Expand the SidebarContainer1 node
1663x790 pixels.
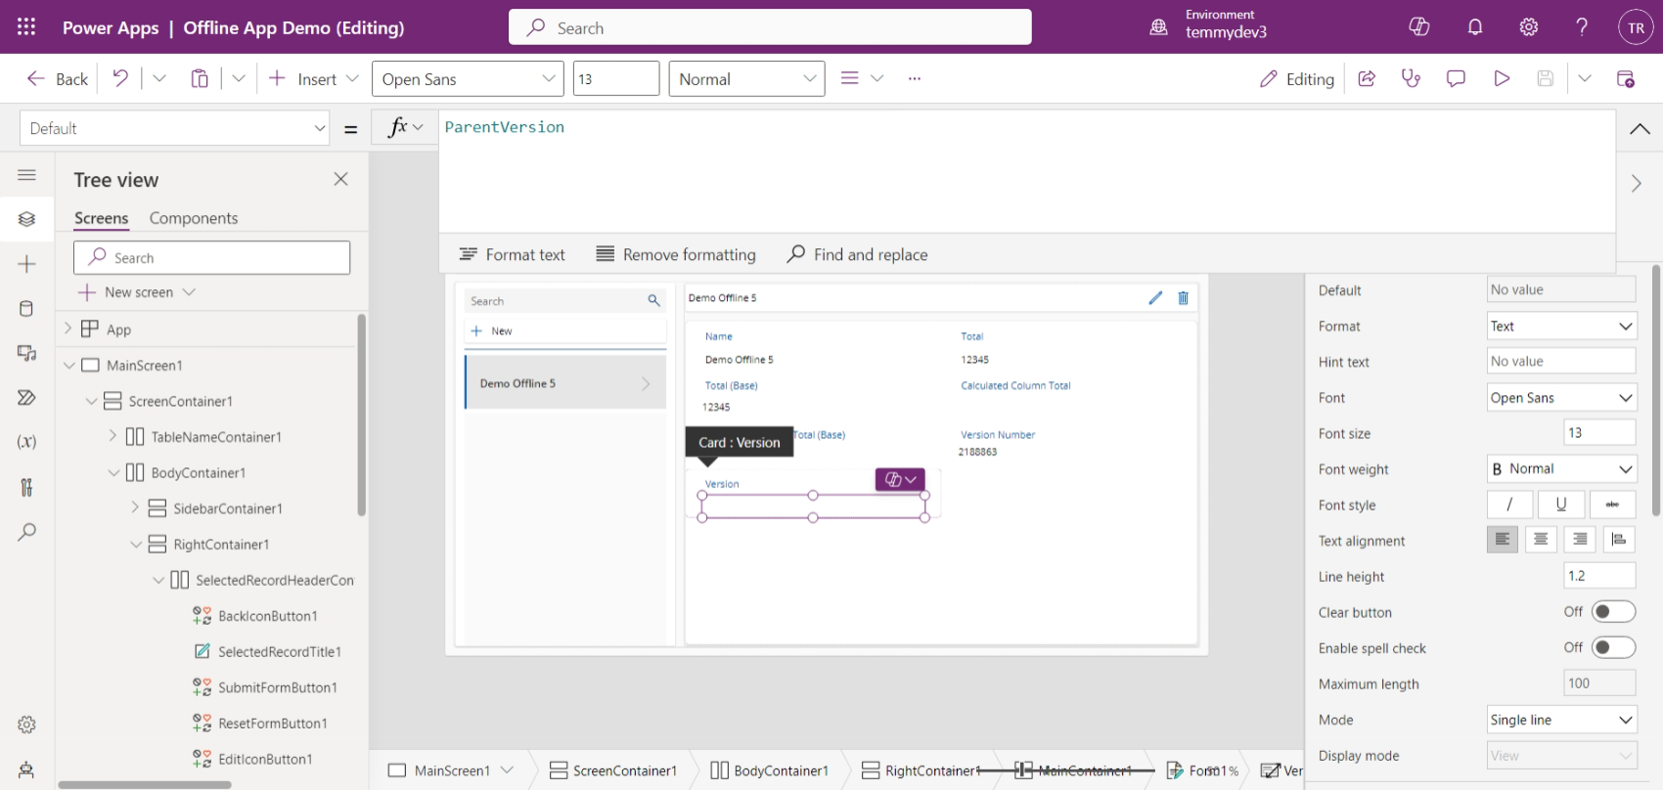coord(135,507)
